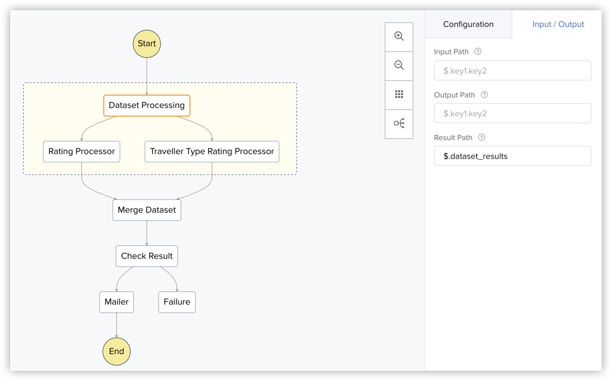Click the Result Path text field
This screenshot has width=612, height=381.
[512, 156]
